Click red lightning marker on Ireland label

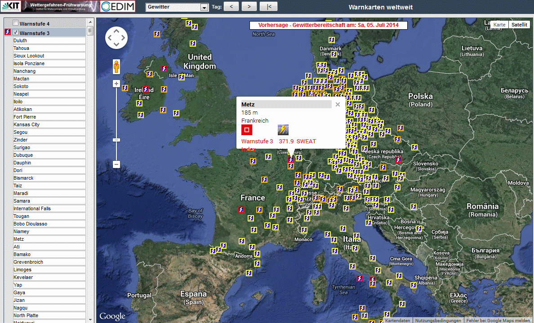(146, 89)
